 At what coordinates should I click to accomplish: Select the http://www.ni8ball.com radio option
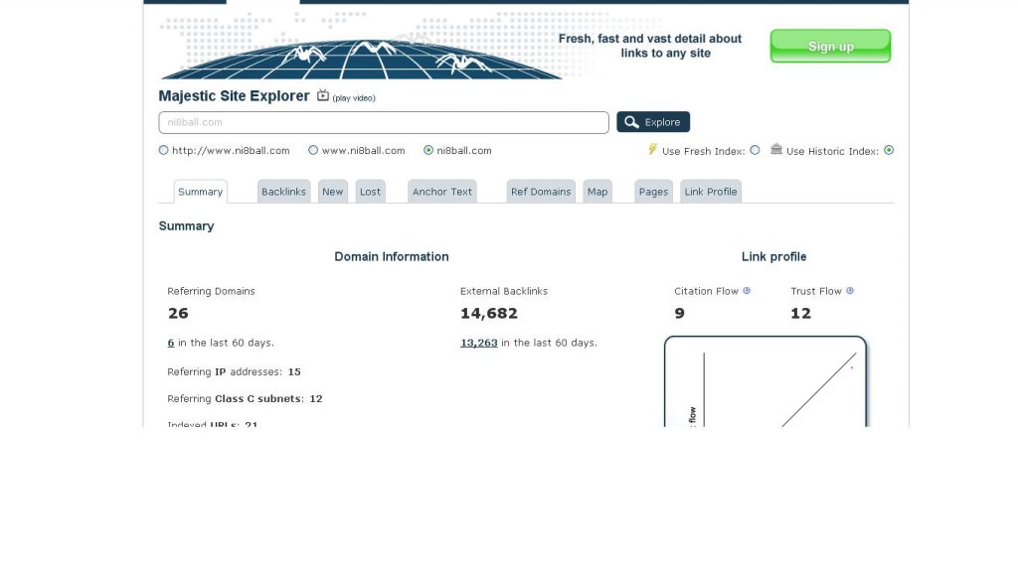164,150
